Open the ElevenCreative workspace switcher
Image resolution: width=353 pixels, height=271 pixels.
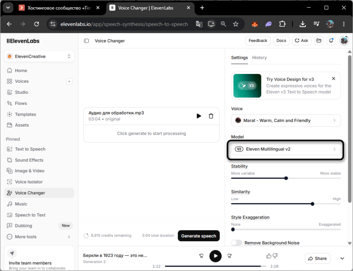click(39, 56)
